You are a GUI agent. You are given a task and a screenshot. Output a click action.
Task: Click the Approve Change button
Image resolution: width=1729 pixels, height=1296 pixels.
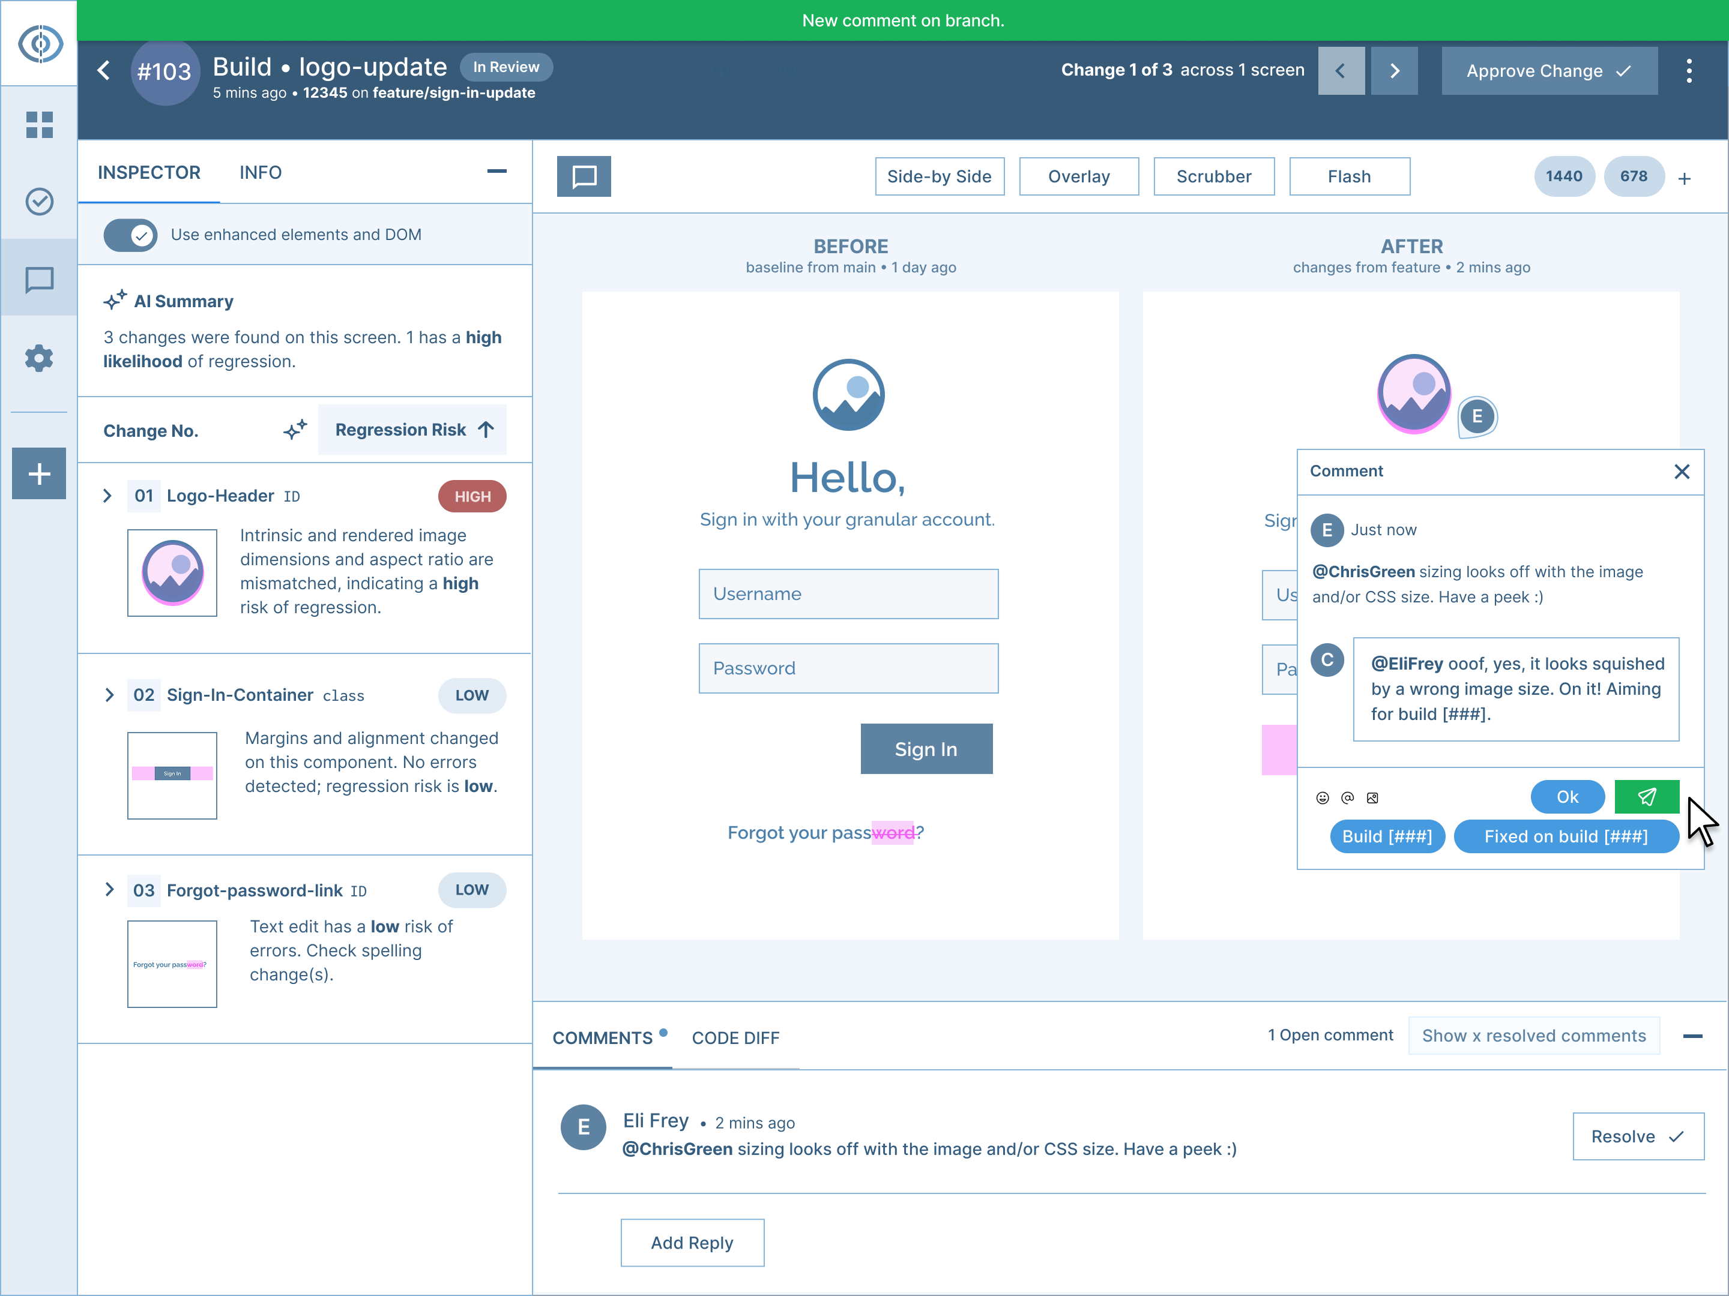click(x=1548, y=71)
